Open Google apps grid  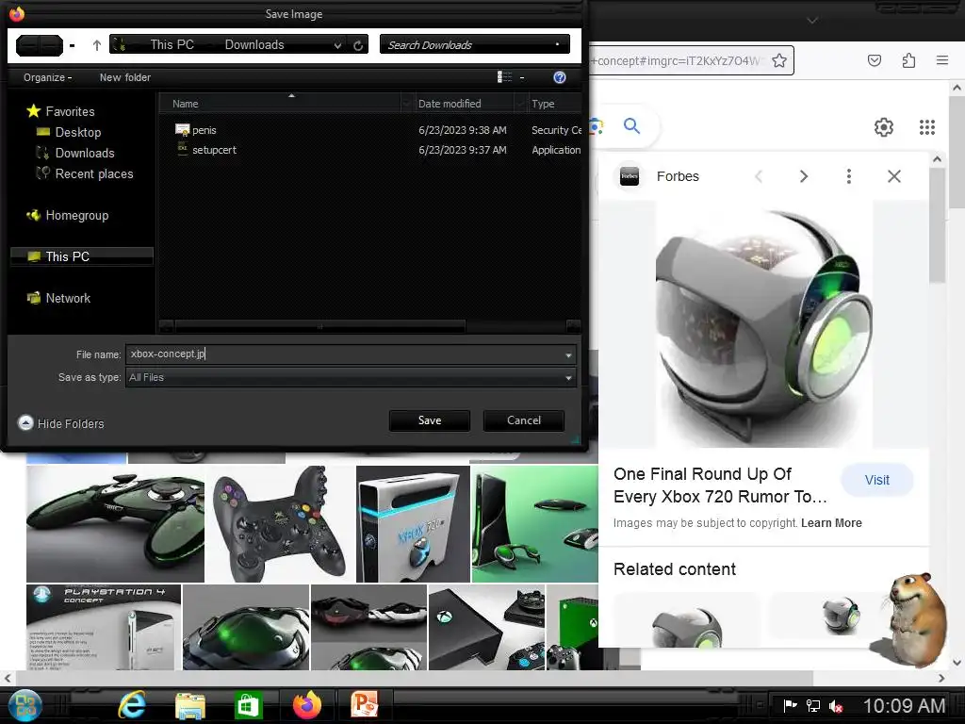click(x=927, y=127)
